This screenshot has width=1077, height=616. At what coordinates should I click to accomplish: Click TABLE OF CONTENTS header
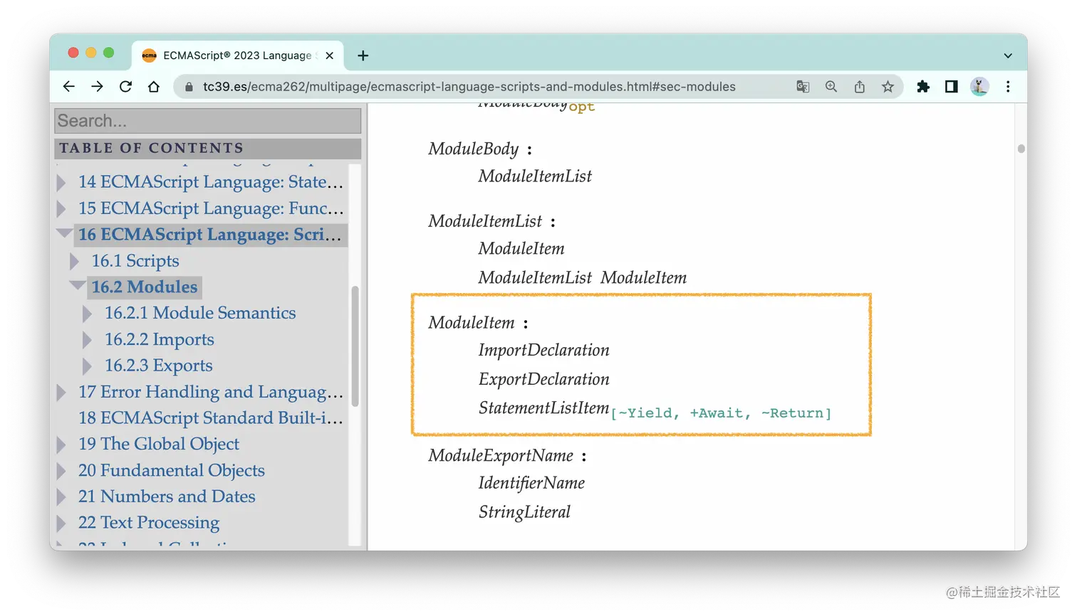tap(208, 148)
